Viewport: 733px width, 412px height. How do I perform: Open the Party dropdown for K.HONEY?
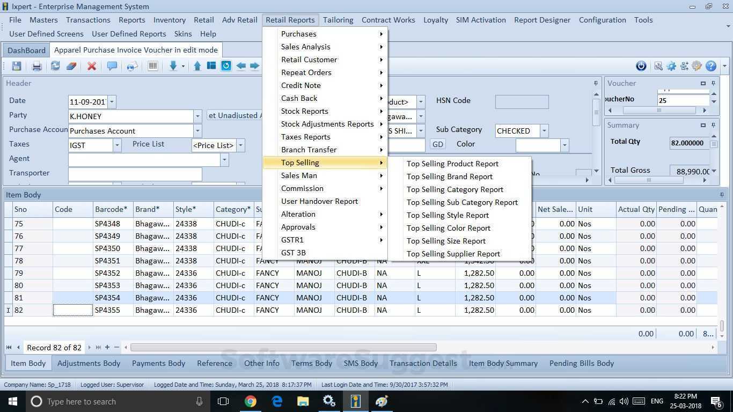coord(197,116)
